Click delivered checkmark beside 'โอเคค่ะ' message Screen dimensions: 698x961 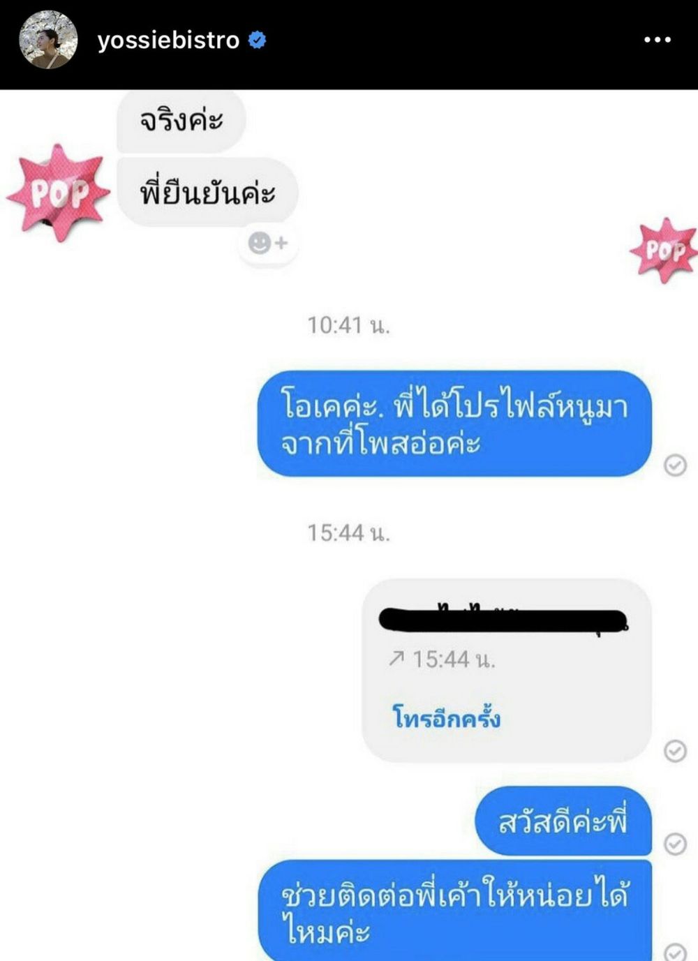coord(675,465)
